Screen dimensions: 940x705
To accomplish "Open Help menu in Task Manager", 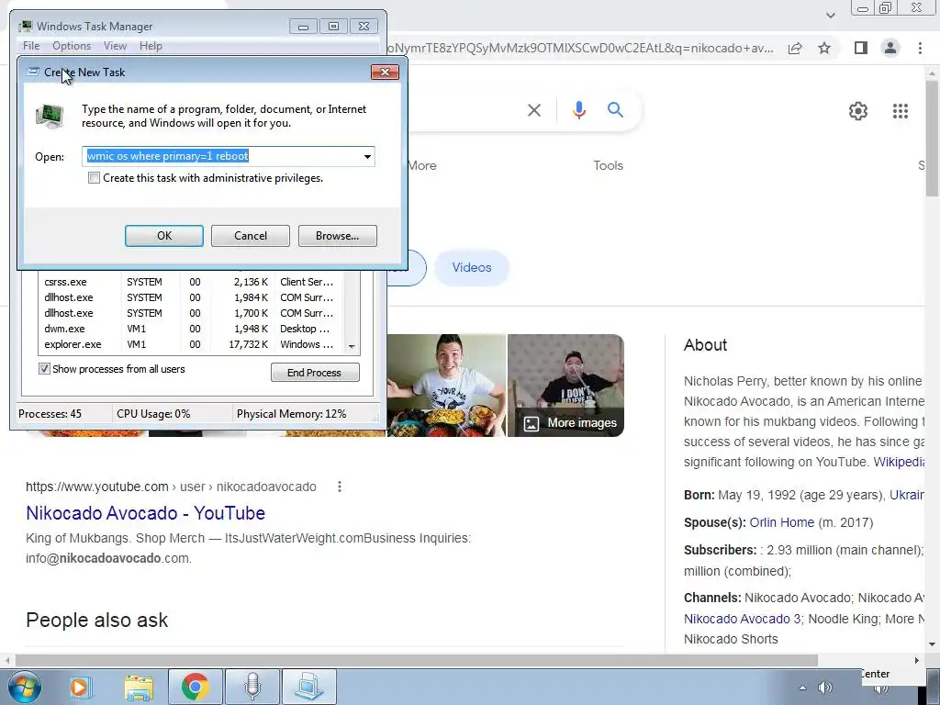I will pos(151,46).
